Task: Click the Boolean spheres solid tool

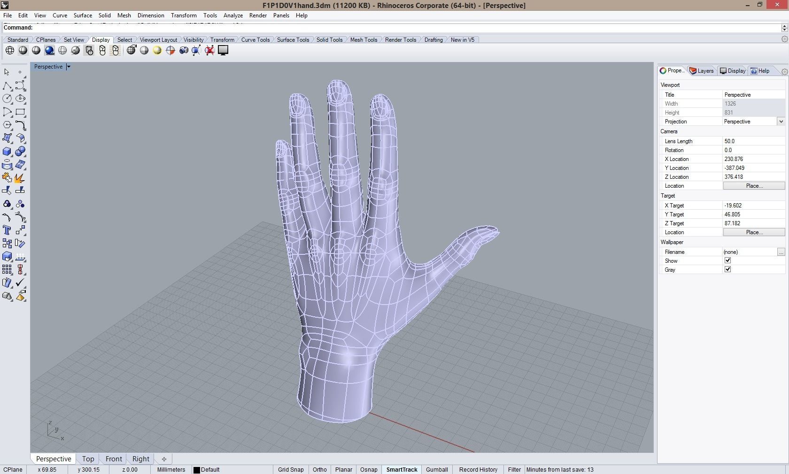Action: coord(20,151)
